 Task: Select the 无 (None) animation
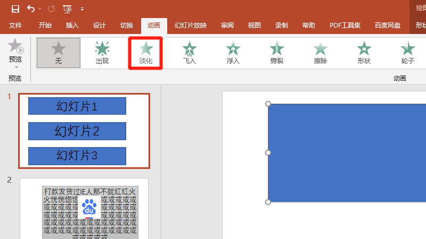[x=59, y=53]
